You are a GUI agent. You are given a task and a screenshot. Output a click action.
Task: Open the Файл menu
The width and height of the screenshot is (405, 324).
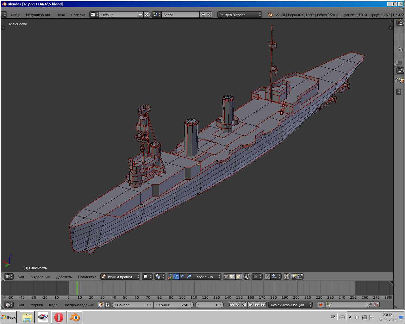click(x=15, y=15)
